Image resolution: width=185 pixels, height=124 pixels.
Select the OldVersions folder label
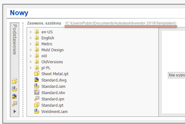point(52,62)
